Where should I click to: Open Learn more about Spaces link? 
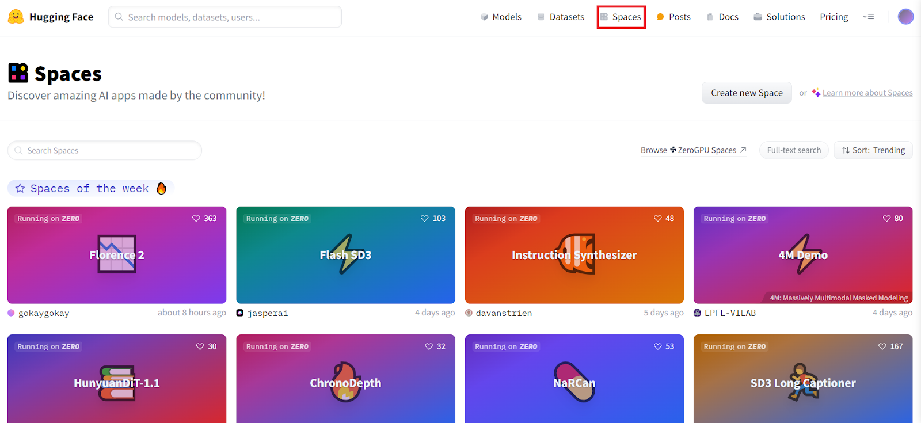click(x=867, y=93)
